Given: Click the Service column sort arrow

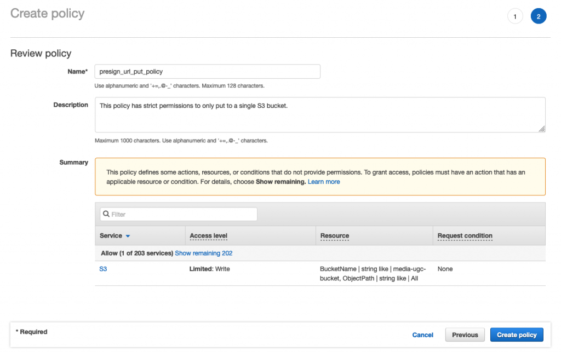Looking at the screenshot, I should pyautogui.click(x=128, y=236).
